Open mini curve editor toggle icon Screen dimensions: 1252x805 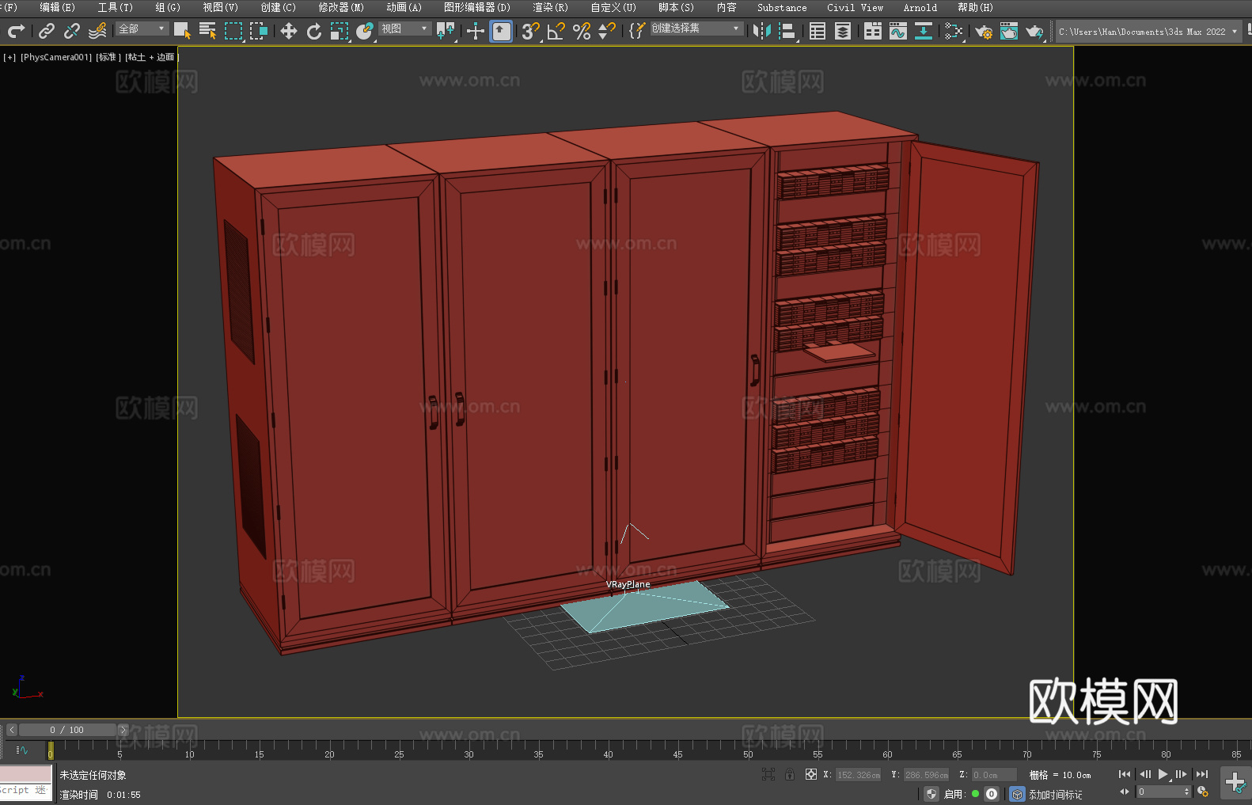pyautogui.click(x=22, y=750)
